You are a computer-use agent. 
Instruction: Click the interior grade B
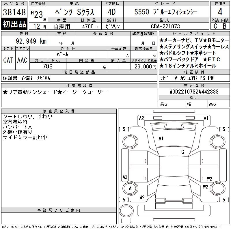pyautogui.click(x=225, y=26)
